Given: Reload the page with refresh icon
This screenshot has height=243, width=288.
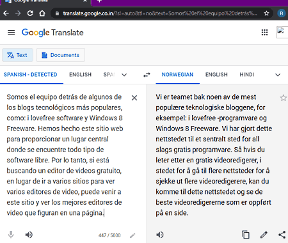Looking at the screenshot, I should click(x=30, y=13).
